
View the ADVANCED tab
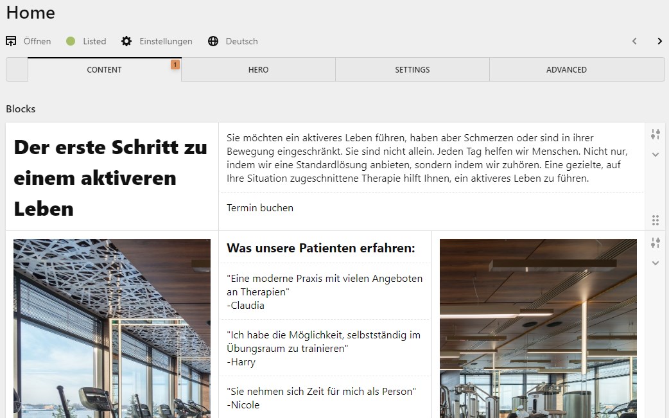(x=567, y=69)
